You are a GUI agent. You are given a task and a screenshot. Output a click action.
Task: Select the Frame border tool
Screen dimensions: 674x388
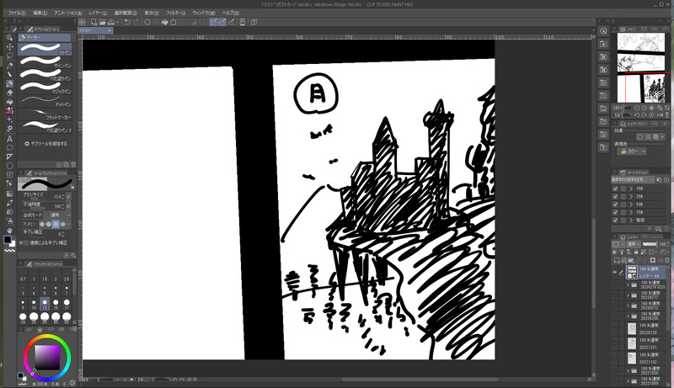point(9,175)
